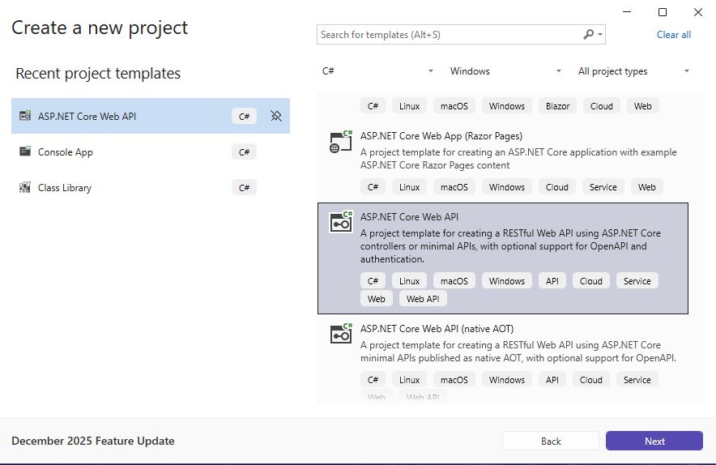This screenshot has height=465, width=716.
Task: Select the ASP.NET Core Web App (Razor Pages) template
Action: click(x=503, y=162)
